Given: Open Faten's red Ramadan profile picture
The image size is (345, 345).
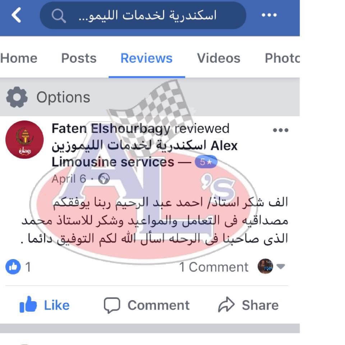Looking at the screenshot, I should pos(24,139).
